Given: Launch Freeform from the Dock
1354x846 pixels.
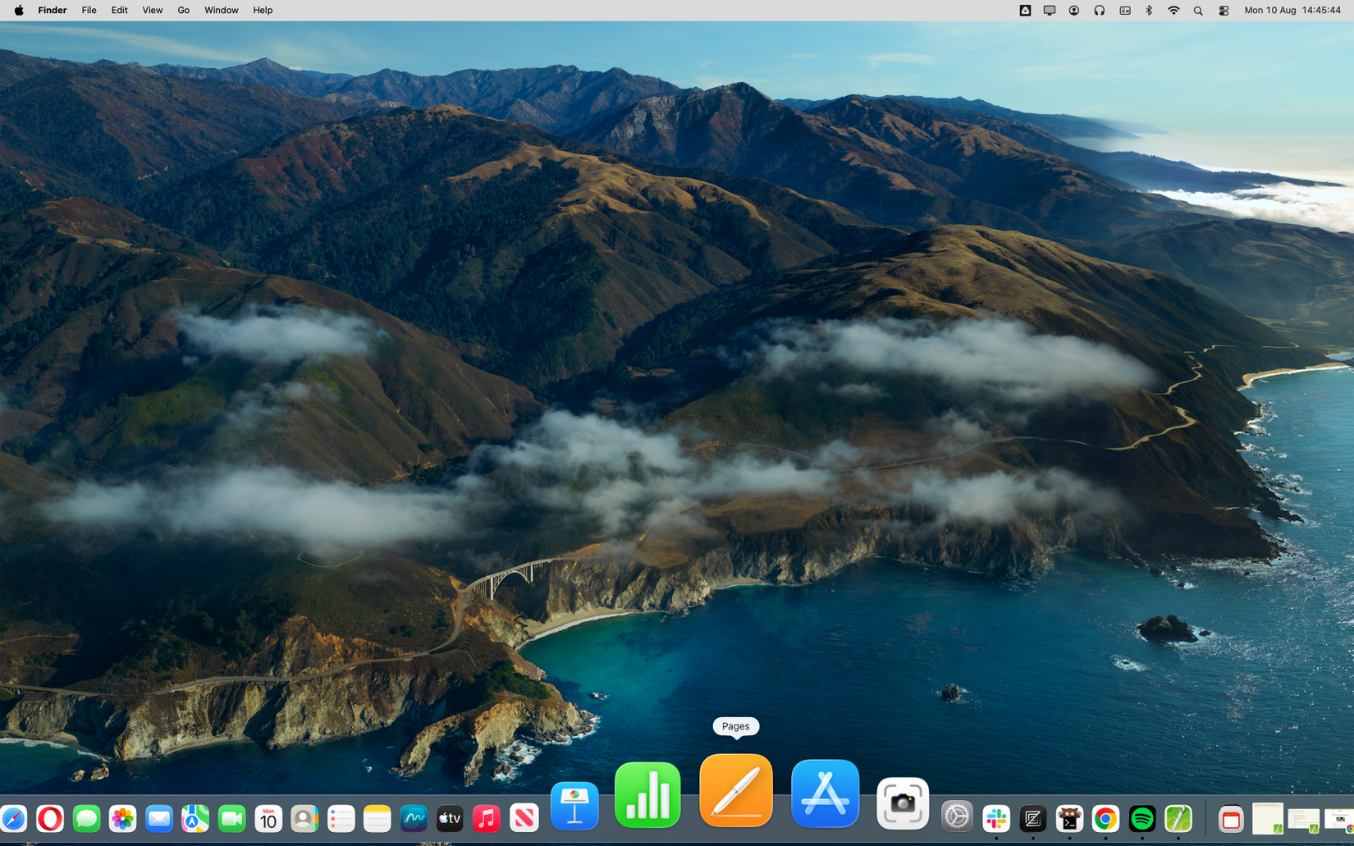Looking at the screenshot, I should 414,818.
